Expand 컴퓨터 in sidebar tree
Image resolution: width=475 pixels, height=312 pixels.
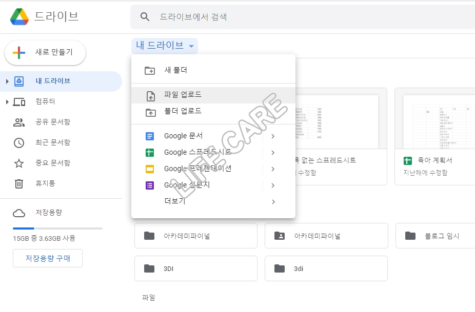coord(7,101)
